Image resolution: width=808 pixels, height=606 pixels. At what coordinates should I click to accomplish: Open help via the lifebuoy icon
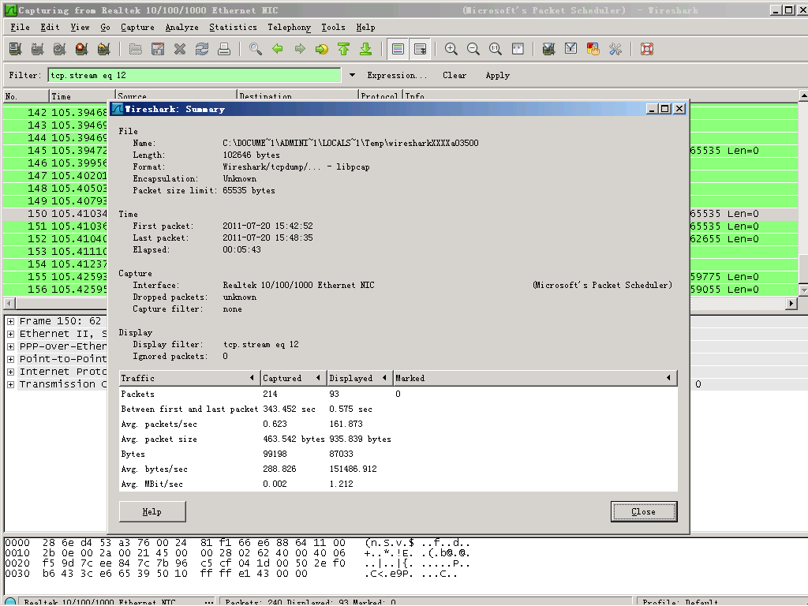point(647,49)
